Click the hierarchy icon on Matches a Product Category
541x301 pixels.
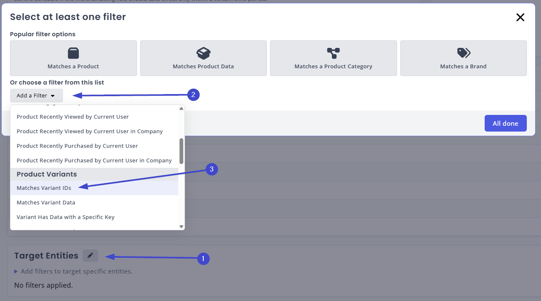point(333,53)
